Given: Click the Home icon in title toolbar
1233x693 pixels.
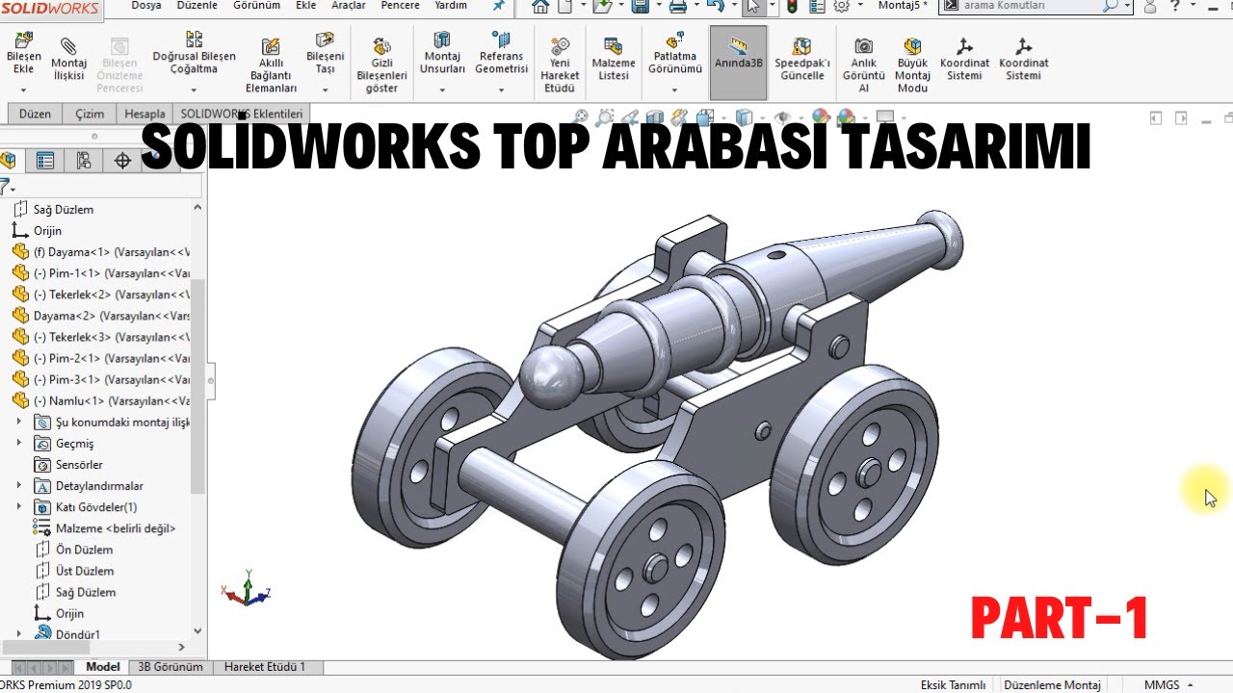Looking at the screenshot, I should point(540,7).
